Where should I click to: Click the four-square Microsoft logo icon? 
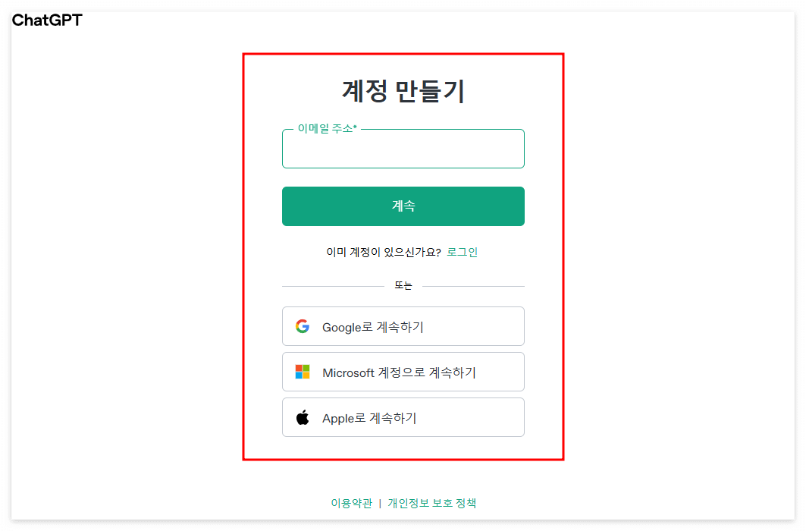click(303, 372)
